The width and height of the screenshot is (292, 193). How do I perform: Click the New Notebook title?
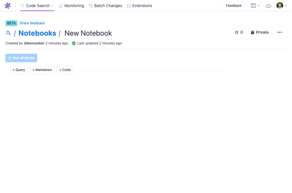click(x=88, y=33)
